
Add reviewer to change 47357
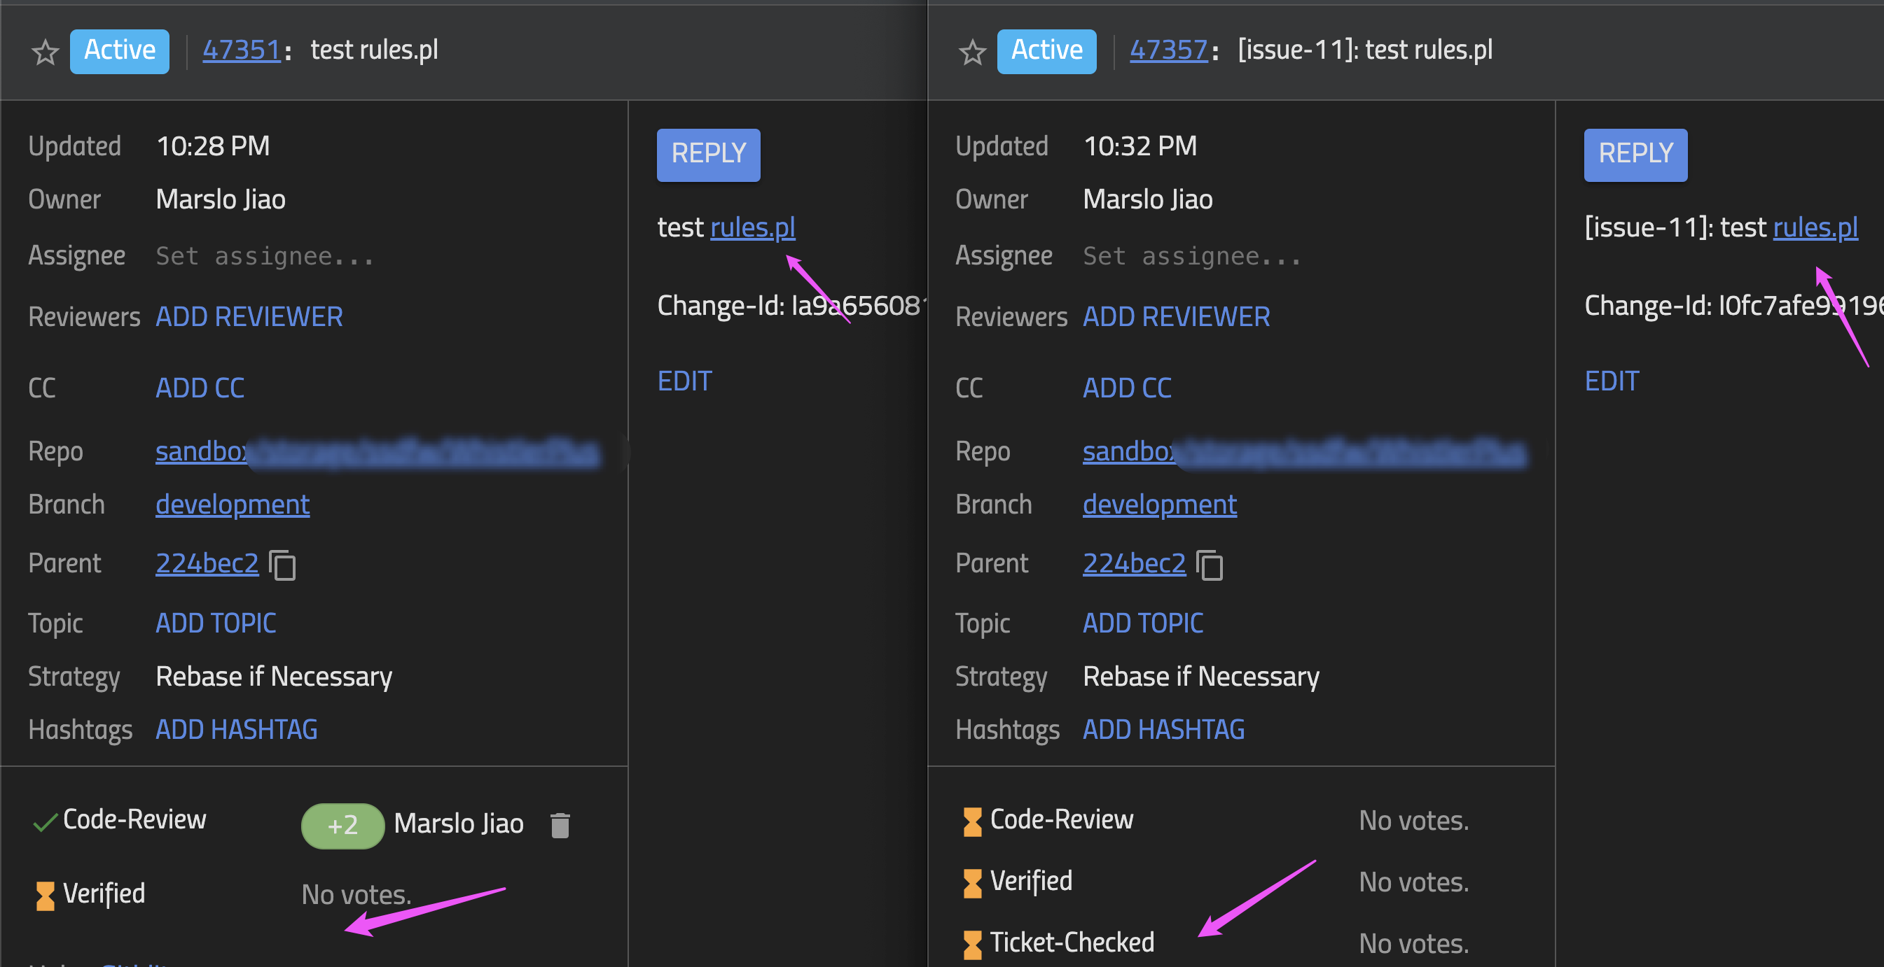point(1176,316)
